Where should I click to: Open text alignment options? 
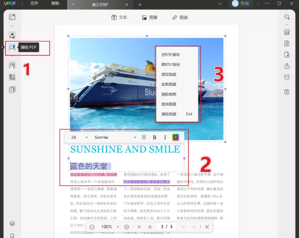(x=144, y=137)
